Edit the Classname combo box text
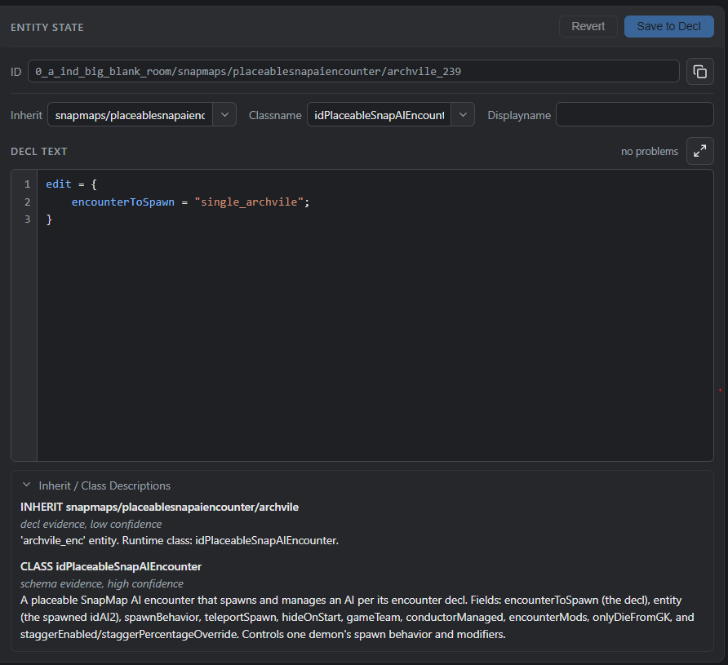The width and height of the screenshot is (728, 665). click(x=379, y=114)
